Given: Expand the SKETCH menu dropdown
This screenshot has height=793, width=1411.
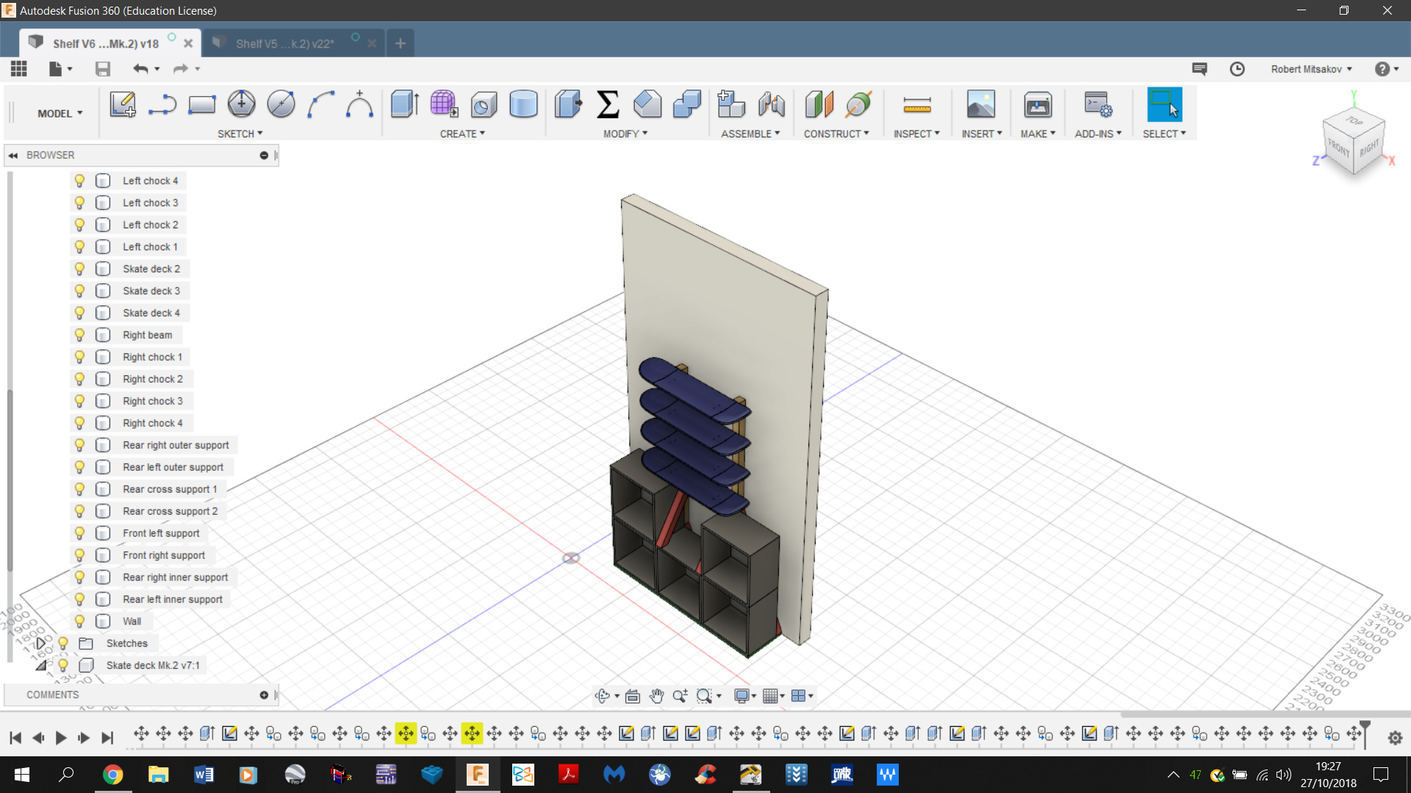Looking at the screenshot, I should tap(240, 134).
